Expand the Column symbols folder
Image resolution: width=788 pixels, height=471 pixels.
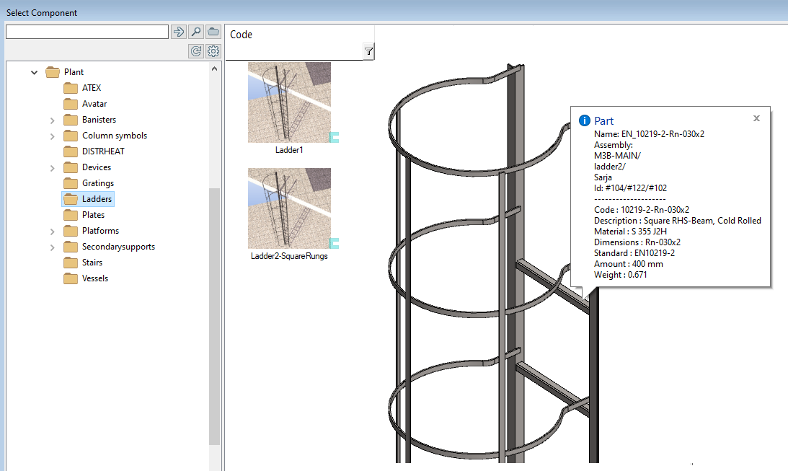[x=52, y=136]
